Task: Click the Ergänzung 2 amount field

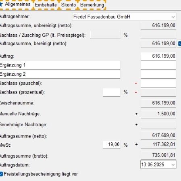Action: (158, 74)
